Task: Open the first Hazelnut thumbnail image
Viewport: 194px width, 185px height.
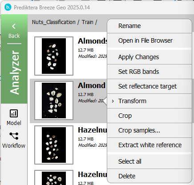Action: [x=54, y=145]
